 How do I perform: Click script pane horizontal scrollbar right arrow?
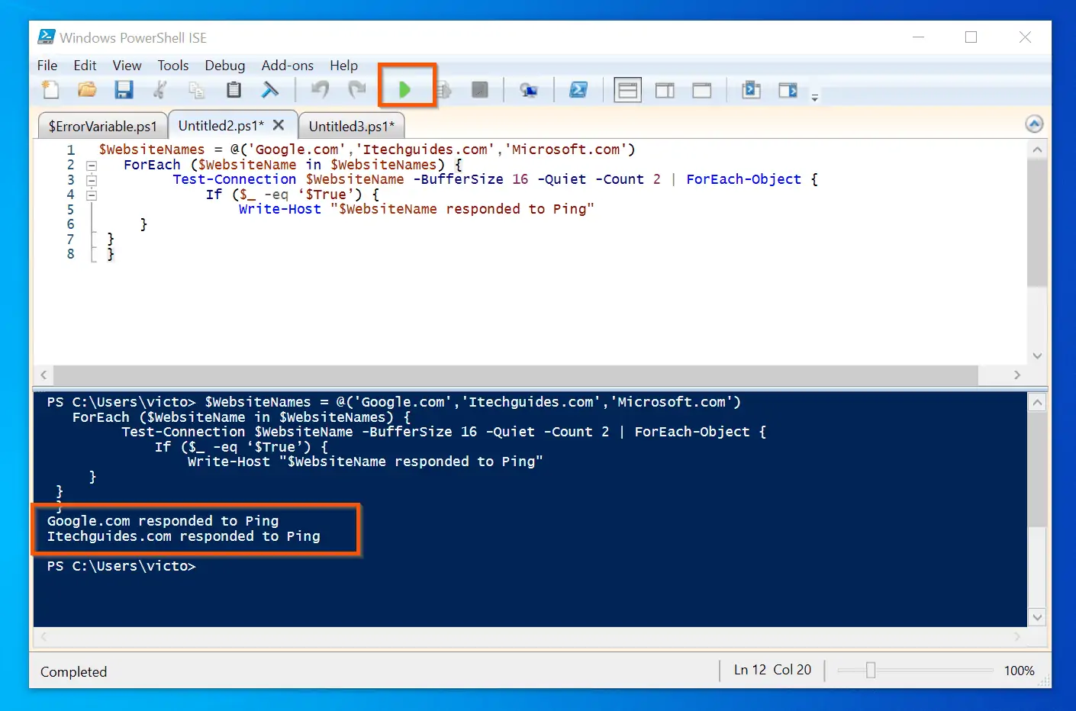[1016, 375]
